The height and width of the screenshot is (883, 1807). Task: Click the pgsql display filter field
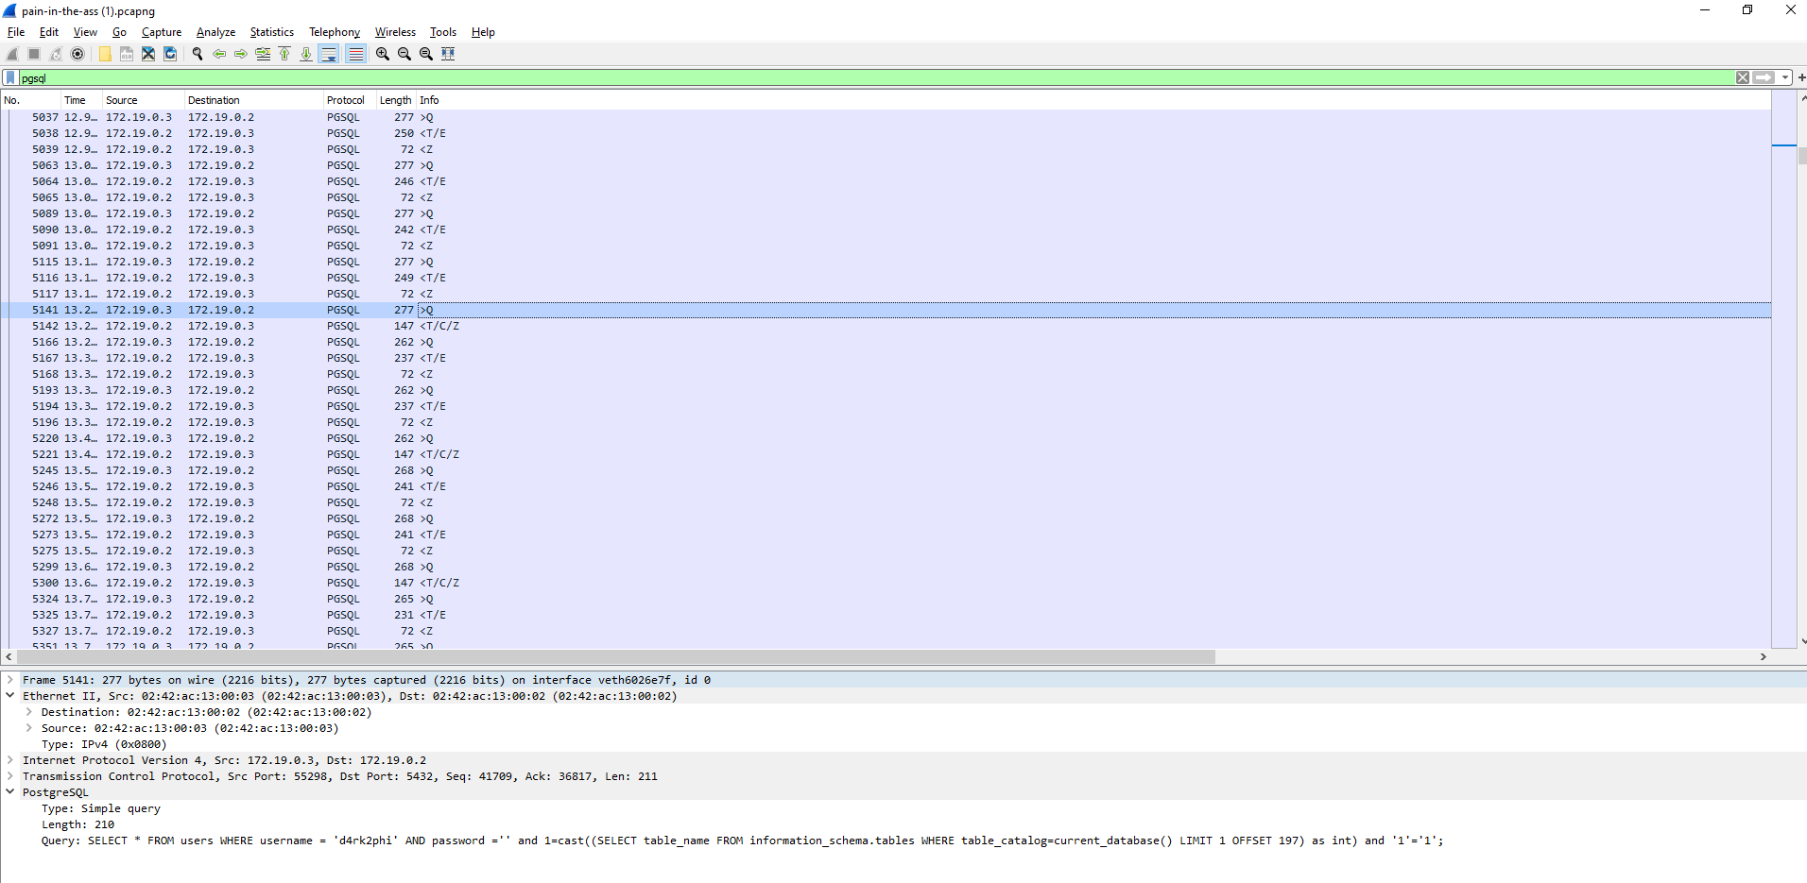tap(875, 77)
